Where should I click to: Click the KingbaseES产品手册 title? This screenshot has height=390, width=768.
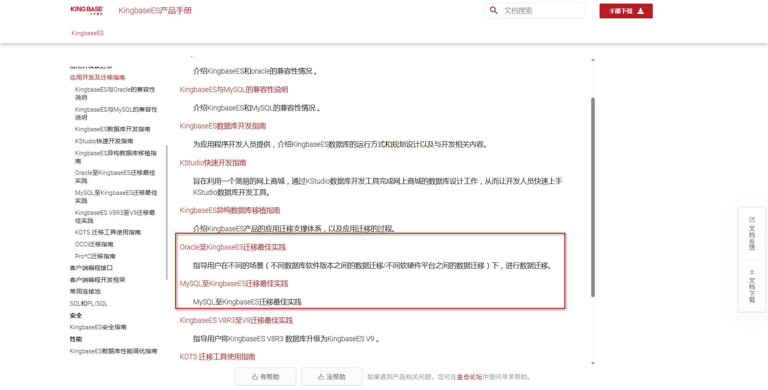pos(155,11)
